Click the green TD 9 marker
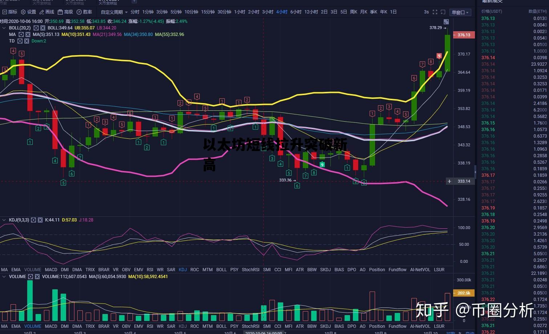Image resolution: width=549 pixels, height=334 pixels. tap(322, 165)
